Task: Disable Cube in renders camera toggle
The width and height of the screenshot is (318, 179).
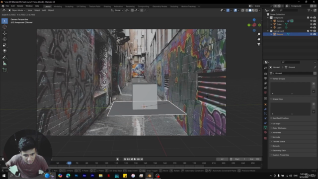Action: tap(315, 24)
